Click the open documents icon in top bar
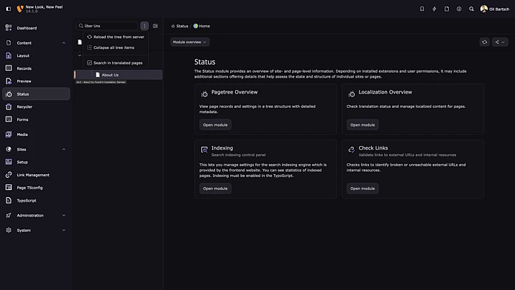This screenshot has width=515, height=290. coord(447,9)
